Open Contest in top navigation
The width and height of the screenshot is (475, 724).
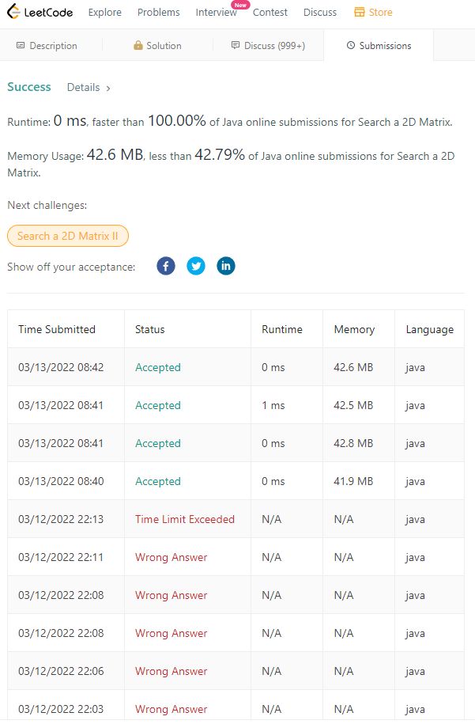pos(270,13)
